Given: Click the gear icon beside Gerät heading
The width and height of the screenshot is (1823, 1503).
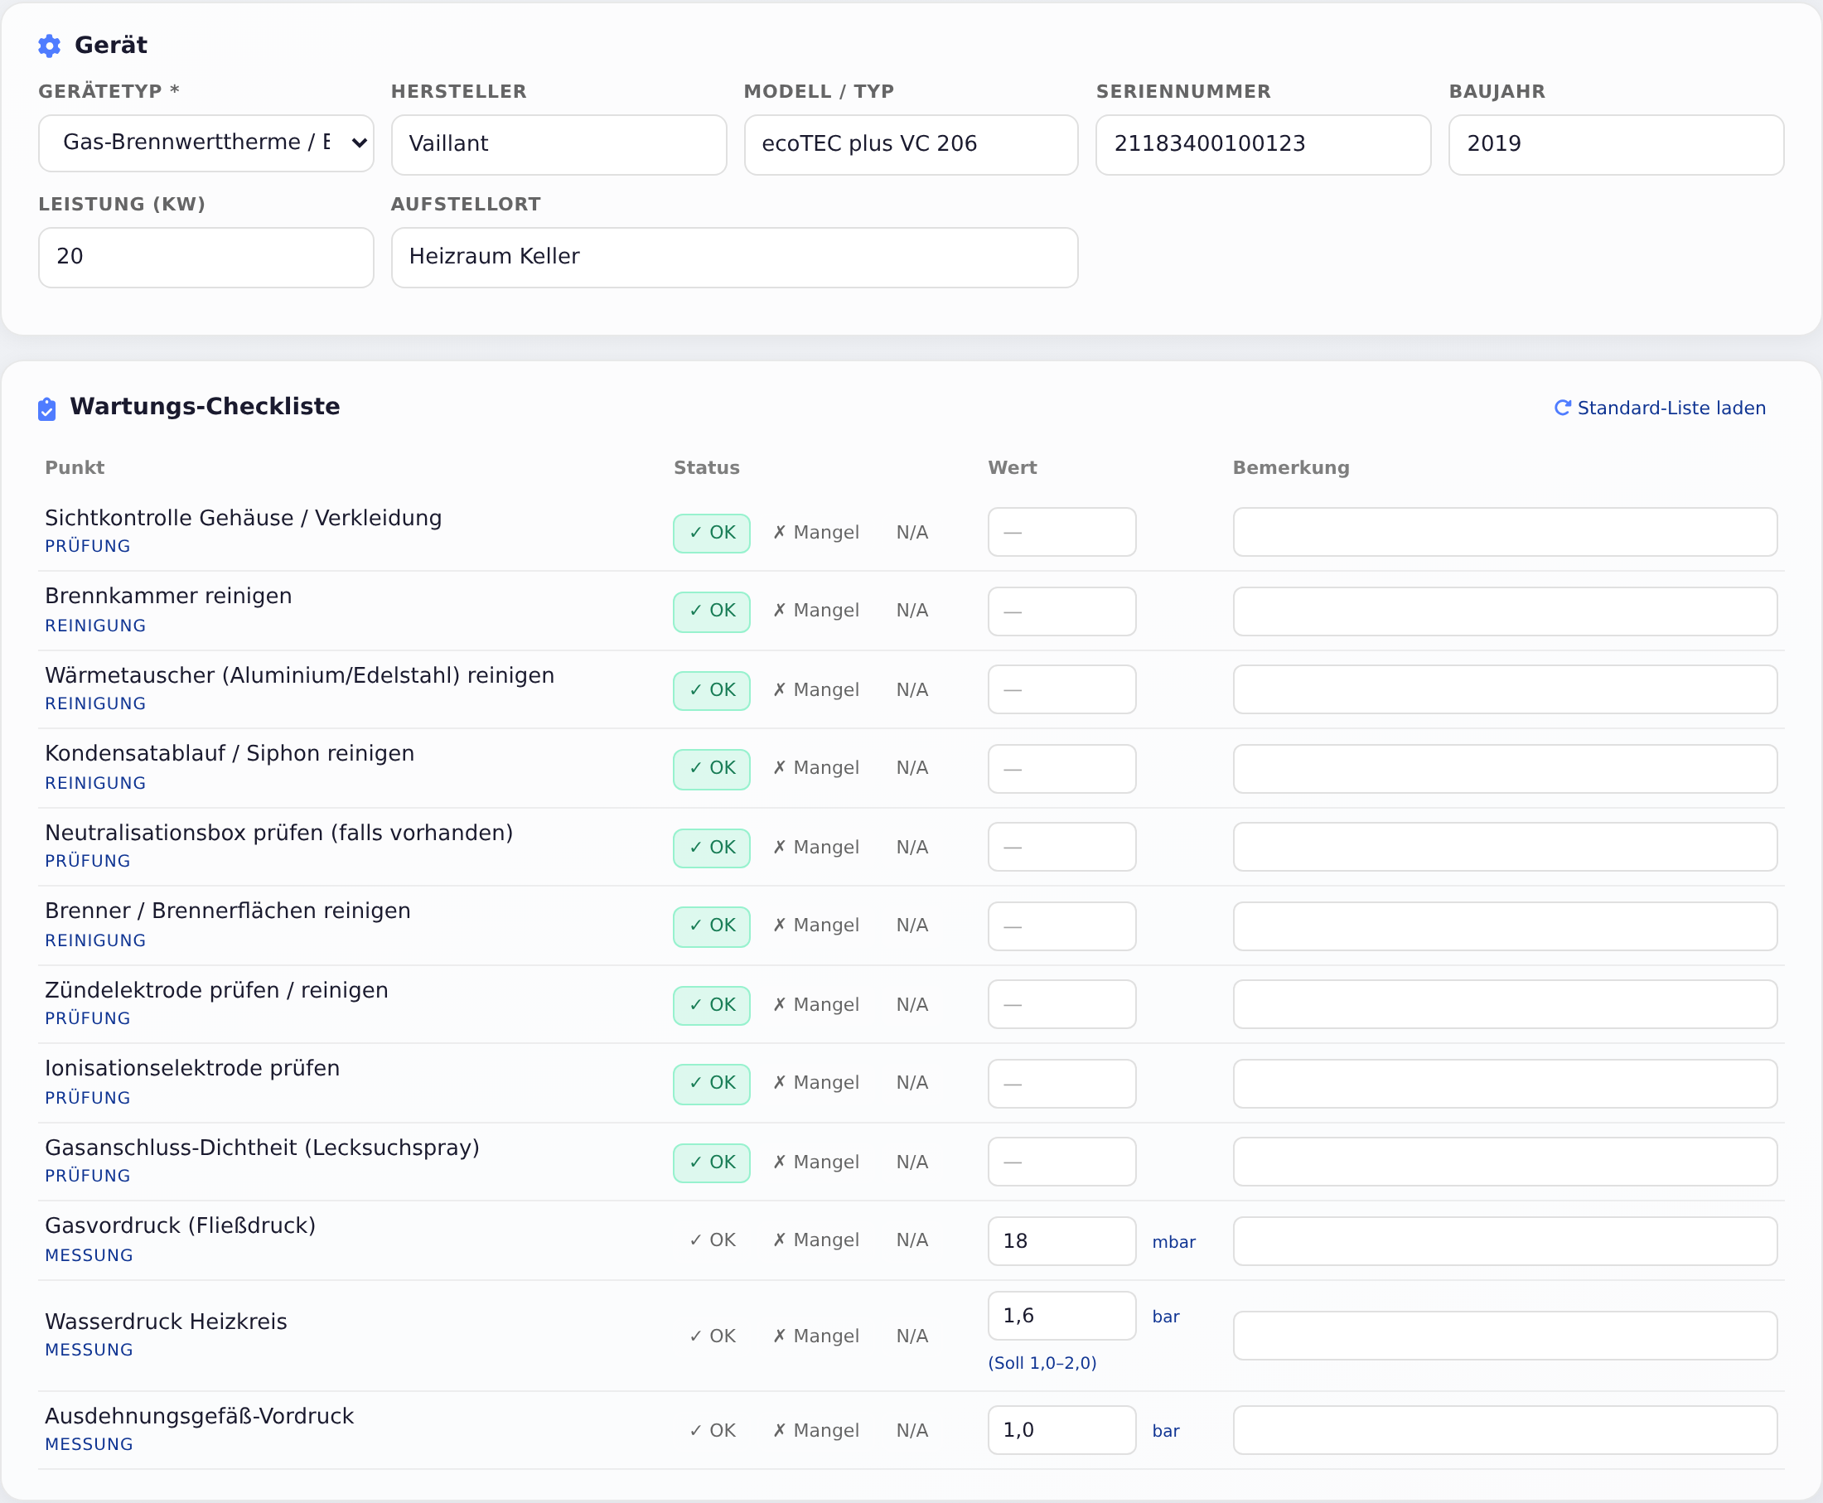Looking at the screenshot, I should pyautogui.click(x=50, y=46).
